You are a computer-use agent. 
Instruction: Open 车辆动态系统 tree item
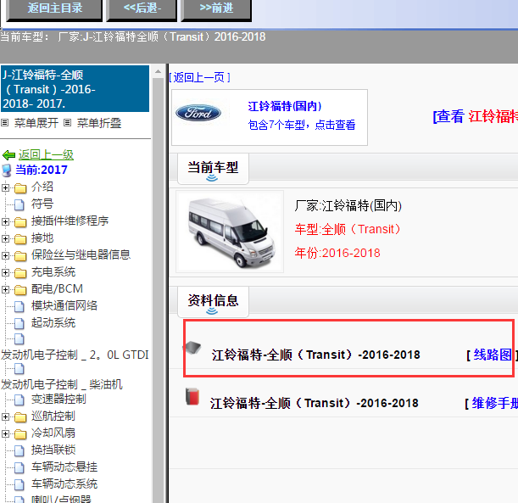(x=64, y=483)
